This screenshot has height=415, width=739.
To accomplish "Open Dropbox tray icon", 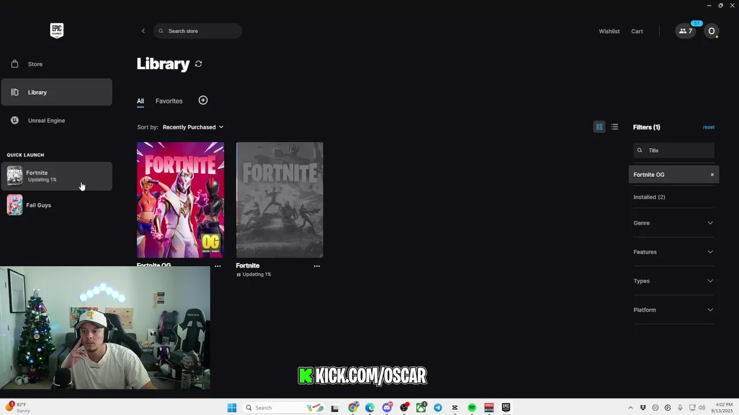I will coord(643,408).
